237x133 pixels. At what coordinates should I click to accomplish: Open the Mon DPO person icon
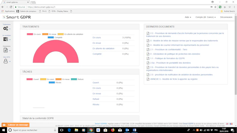click(x=5, y=61)
